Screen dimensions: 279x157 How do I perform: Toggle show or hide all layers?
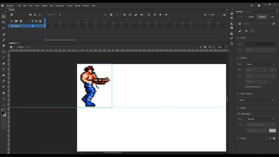tap(37, 21)
